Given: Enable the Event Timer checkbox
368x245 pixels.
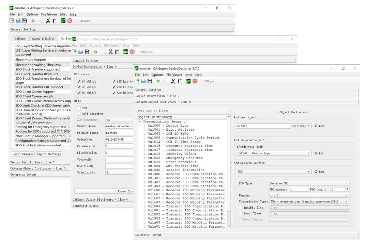Looking at the screenshot, I should coord(241,214).
